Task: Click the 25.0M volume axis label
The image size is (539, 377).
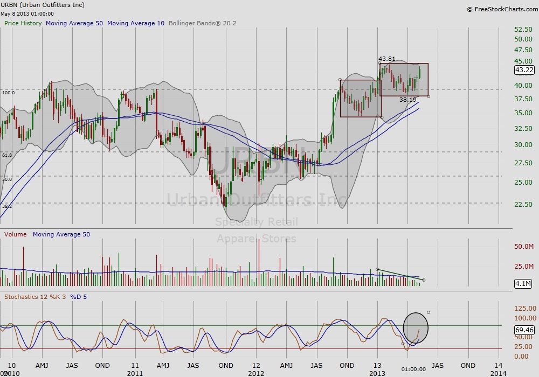Action: pyautogui.click(x=524, y=266)
